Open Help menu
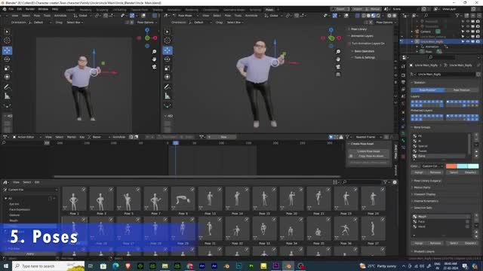 (55, 9)
